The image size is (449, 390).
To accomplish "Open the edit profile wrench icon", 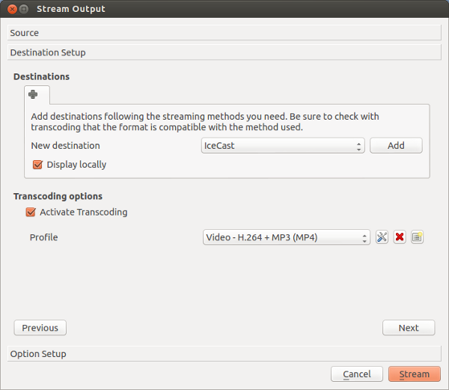I will [382, 237].
